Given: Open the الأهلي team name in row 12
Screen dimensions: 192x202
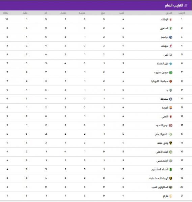Looking at the screenshot, I should pyautogui.click(x=165, y=116).
